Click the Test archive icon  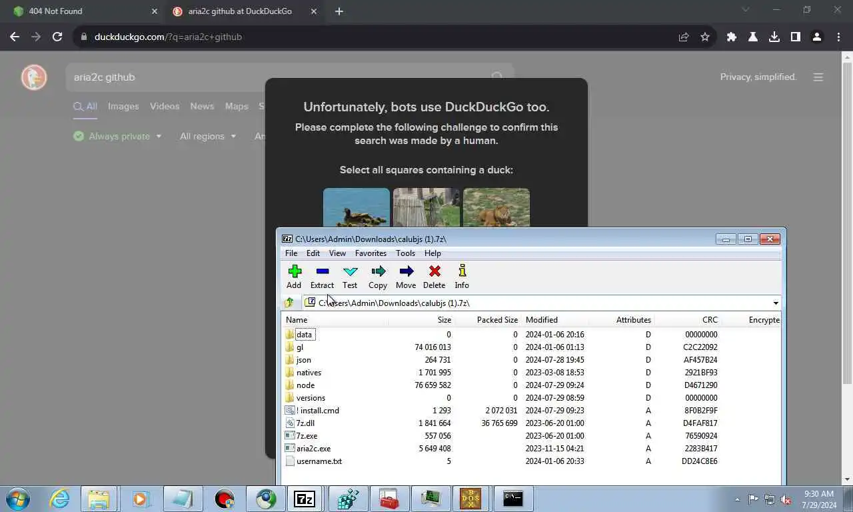pos(350,277)
